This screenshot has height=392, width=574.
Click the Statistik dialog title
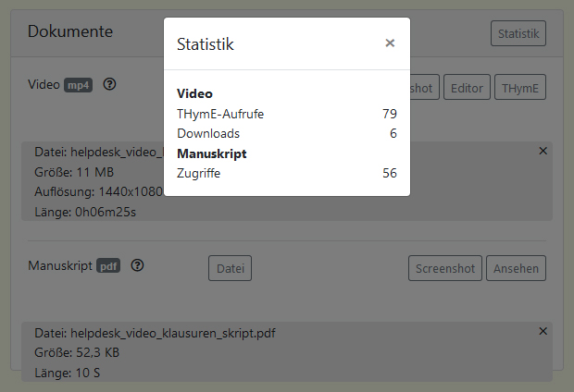click(206, 43)
